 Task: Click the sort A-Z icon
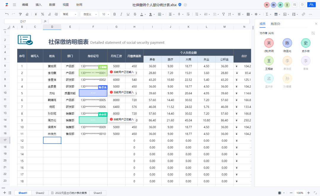point(230,14)
